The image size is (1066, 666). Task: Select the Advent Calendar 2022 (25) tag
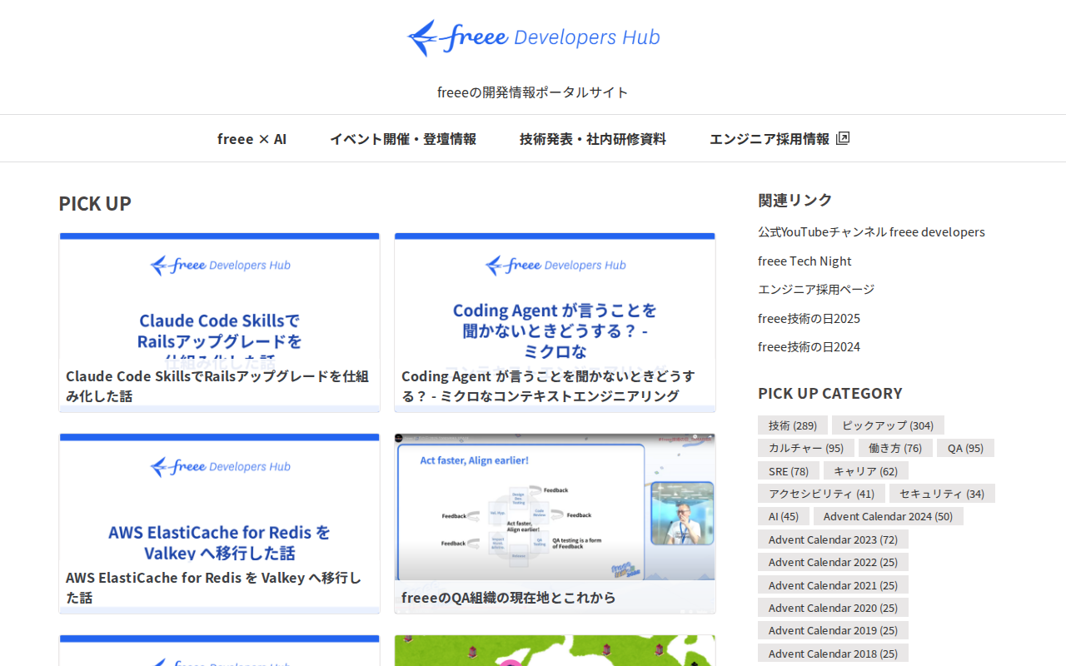[x=833, y=562]
